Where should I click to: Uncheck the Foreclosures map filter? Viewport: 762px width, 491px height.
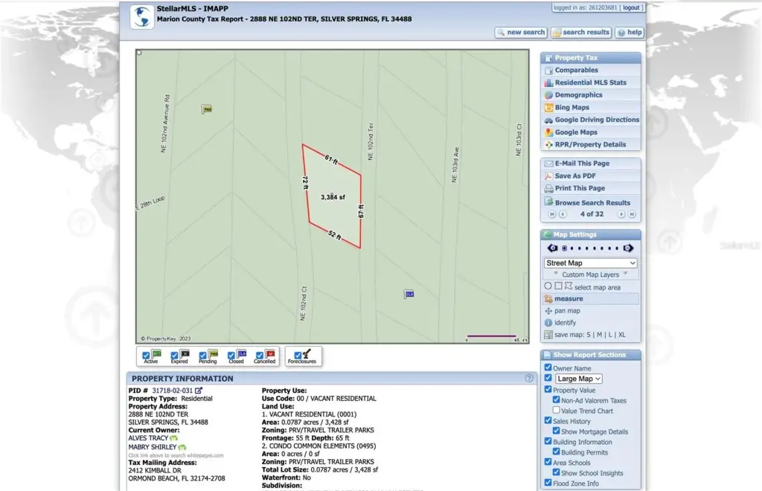tap(298, 356)
